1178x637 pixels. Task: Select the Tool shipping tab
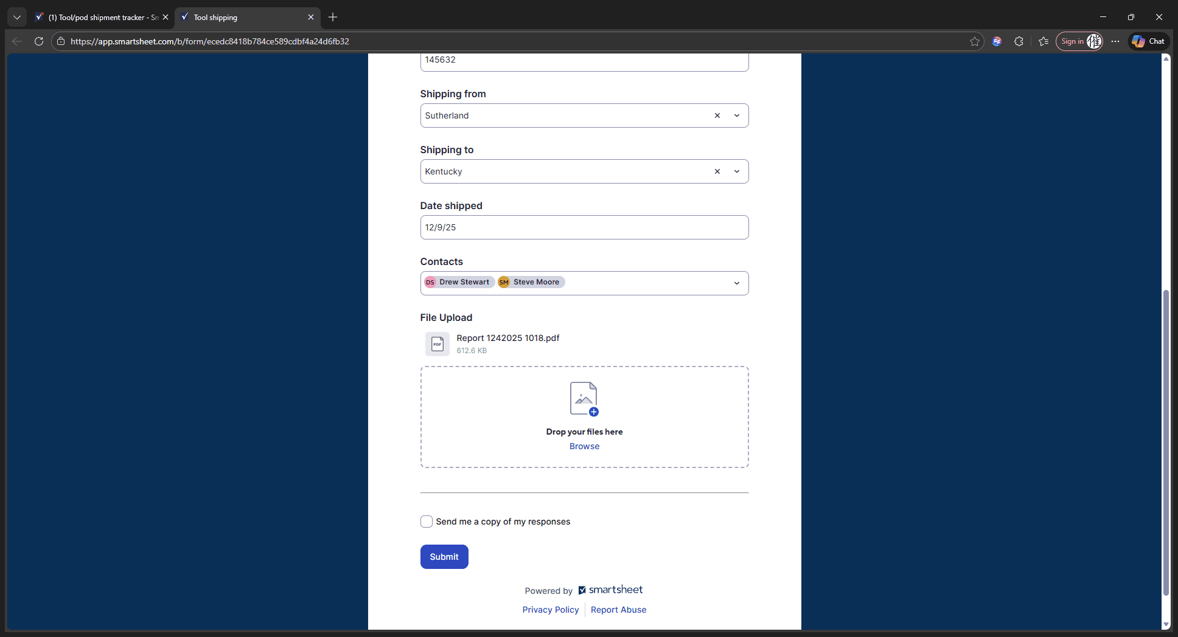pos(247,18)
